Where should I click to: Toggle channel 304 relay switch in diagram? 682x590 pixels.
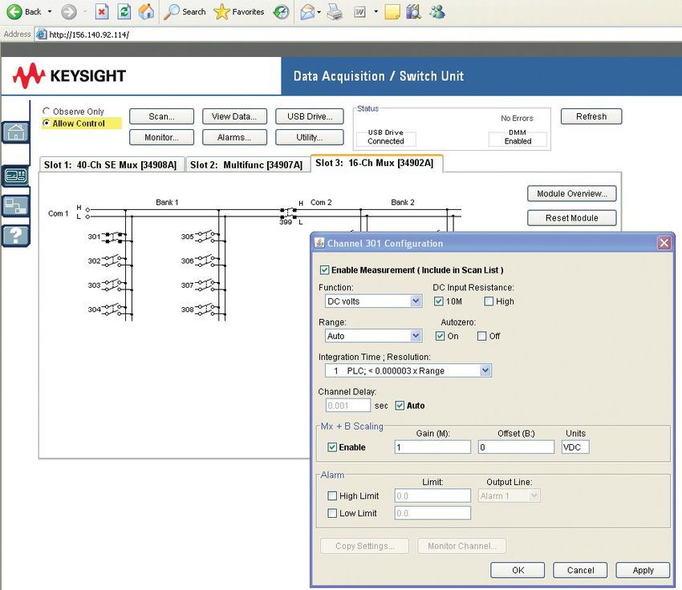click(x=115, y=309)
